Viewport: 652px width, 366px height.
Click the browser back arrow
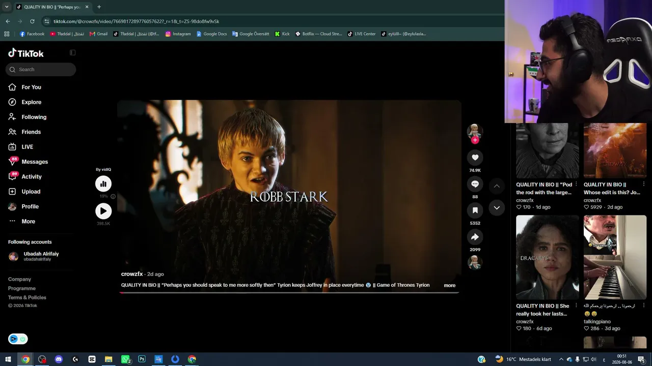click(x=8, y=21)
